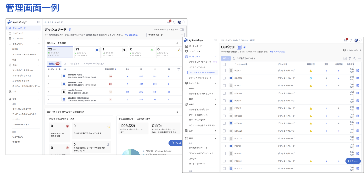Select the Apple platform icon beside OSパッチ title
364x173 pixels.
(x=245, y=47)
